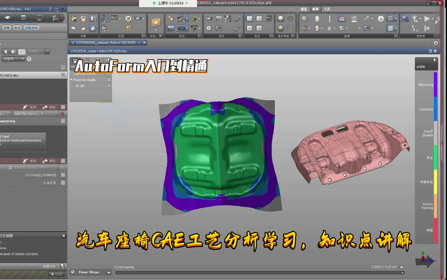Enable shaded sphere display mode
Viewport: 447px width, 280px height.
pos(281,19)
